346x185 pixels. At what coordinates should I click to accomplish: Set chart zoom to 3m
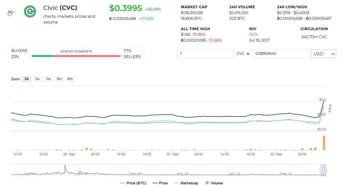point(59,79)
